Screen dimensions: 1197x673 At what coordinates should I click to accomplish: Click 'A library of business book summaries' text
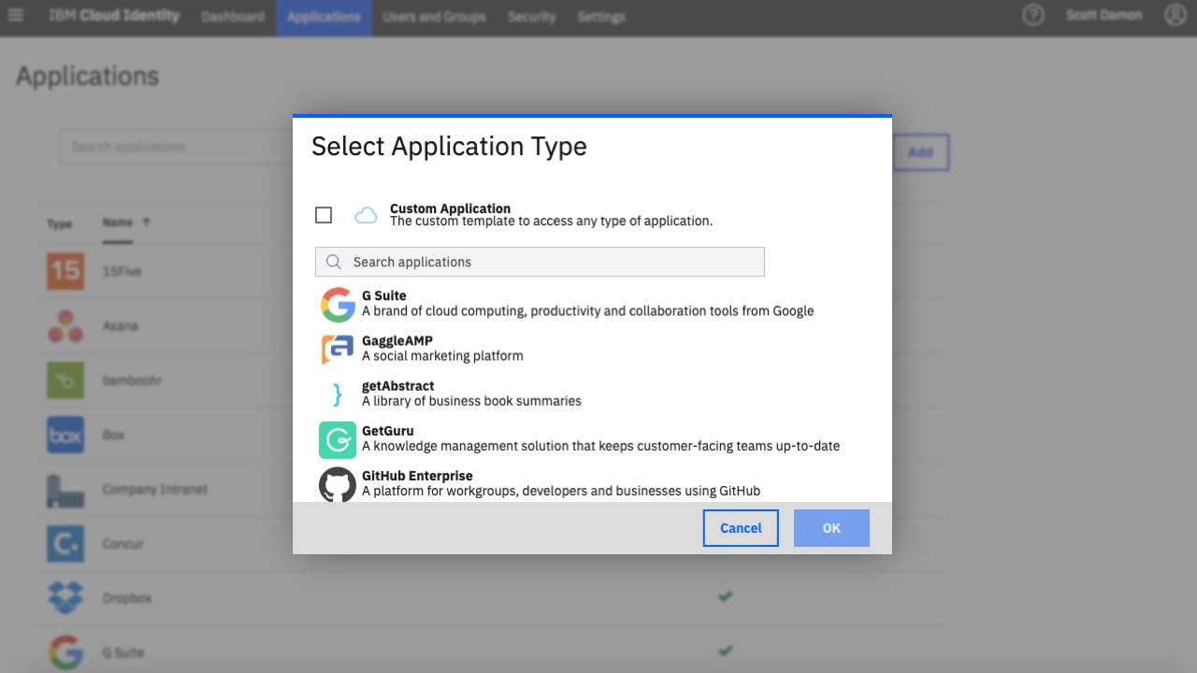click(471, 401)
